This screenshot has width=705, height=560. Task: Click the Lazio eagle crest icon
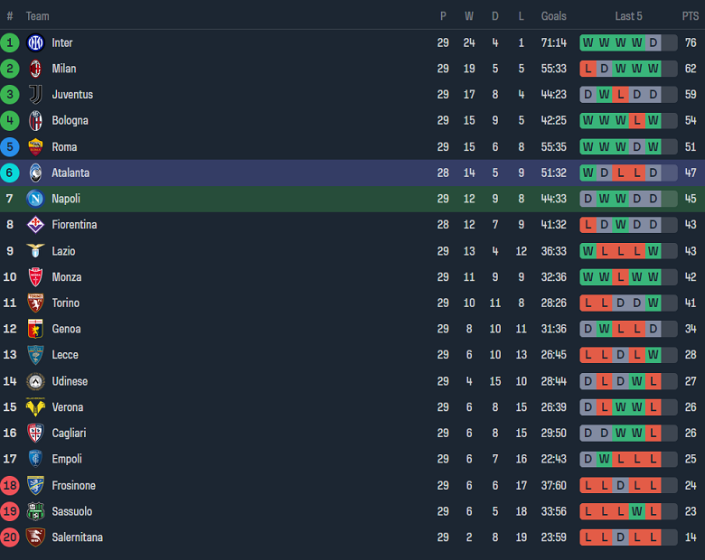coord(35,251)
